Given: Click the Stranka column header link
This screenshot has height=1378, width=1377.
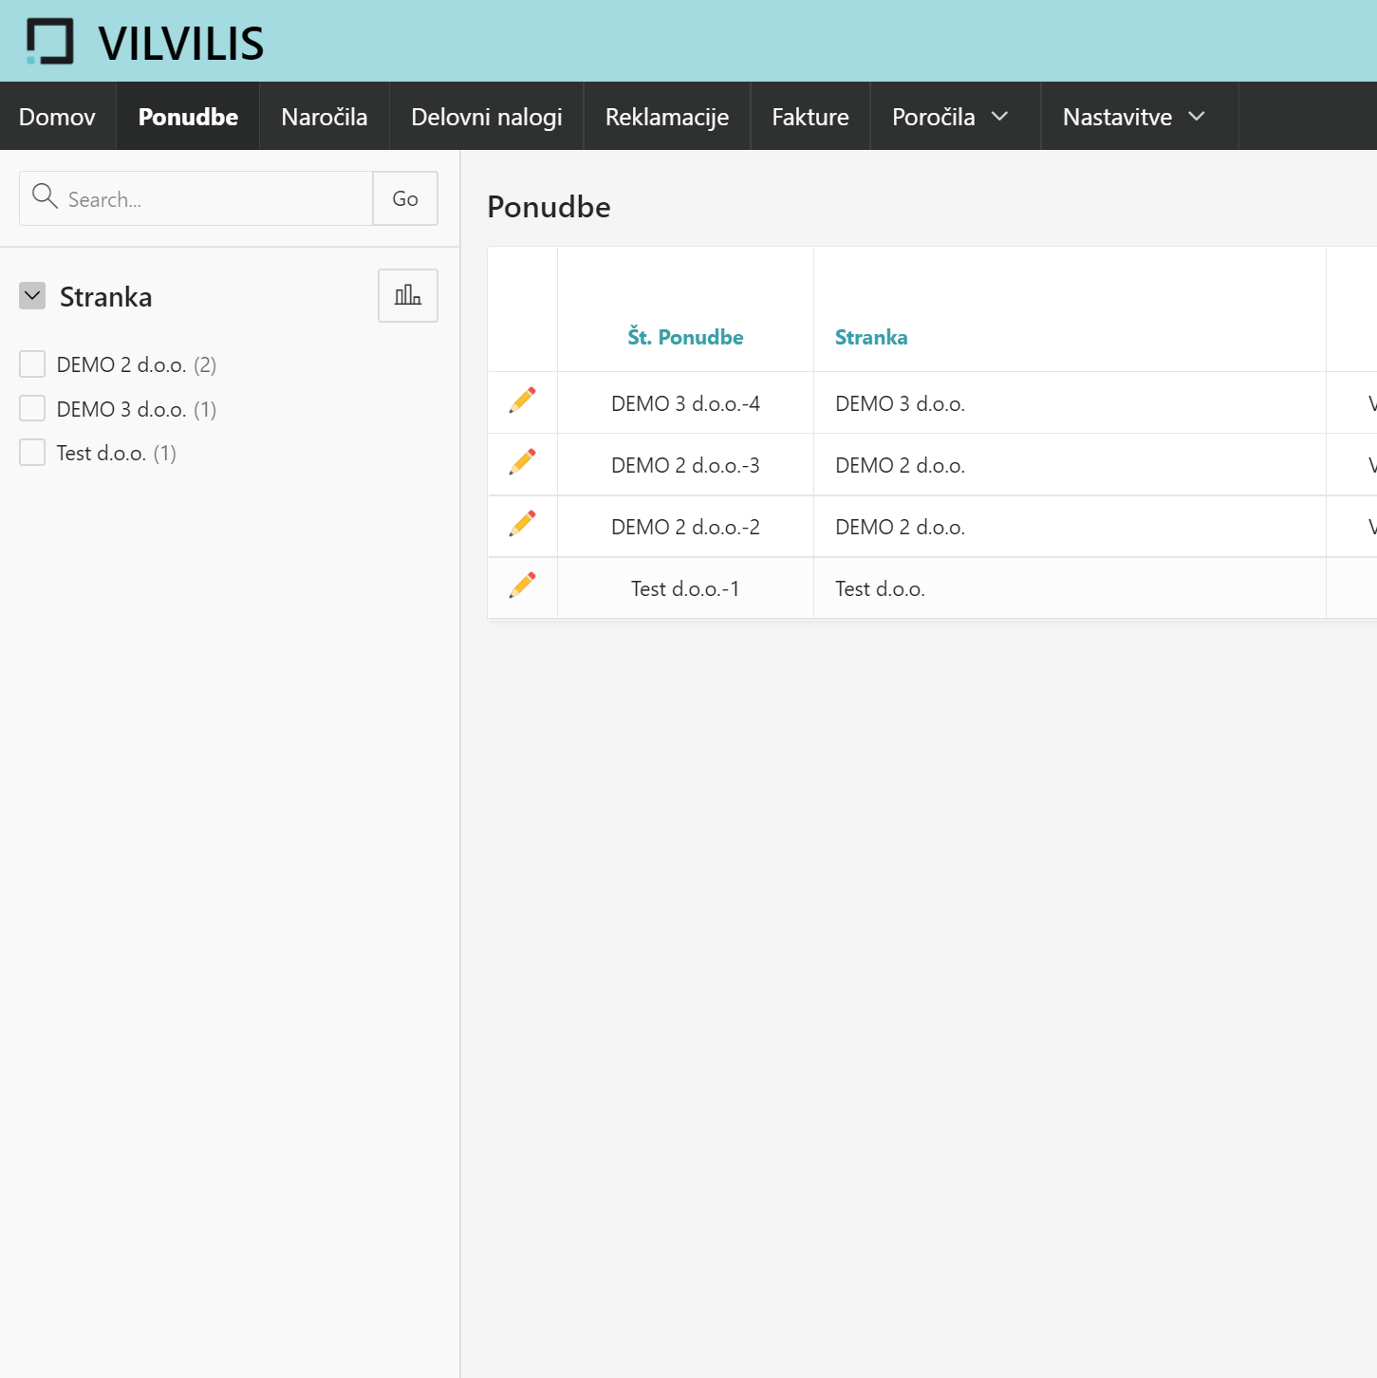Looking at the screenshot, I should [870, 337].
